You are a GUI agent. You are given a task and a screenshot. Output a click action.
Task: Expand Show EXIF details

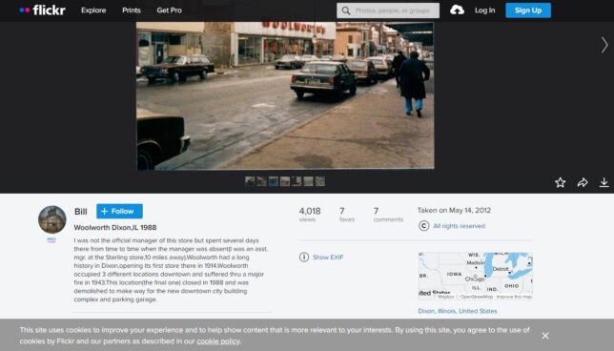click(328, 257)
